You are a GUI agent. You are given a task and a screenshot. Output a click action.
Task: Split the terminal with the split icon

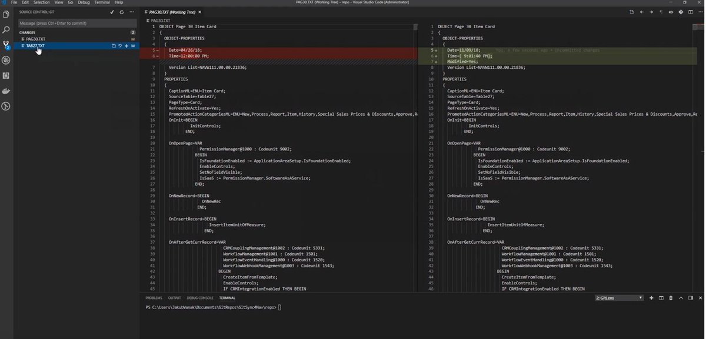point(661,298)
